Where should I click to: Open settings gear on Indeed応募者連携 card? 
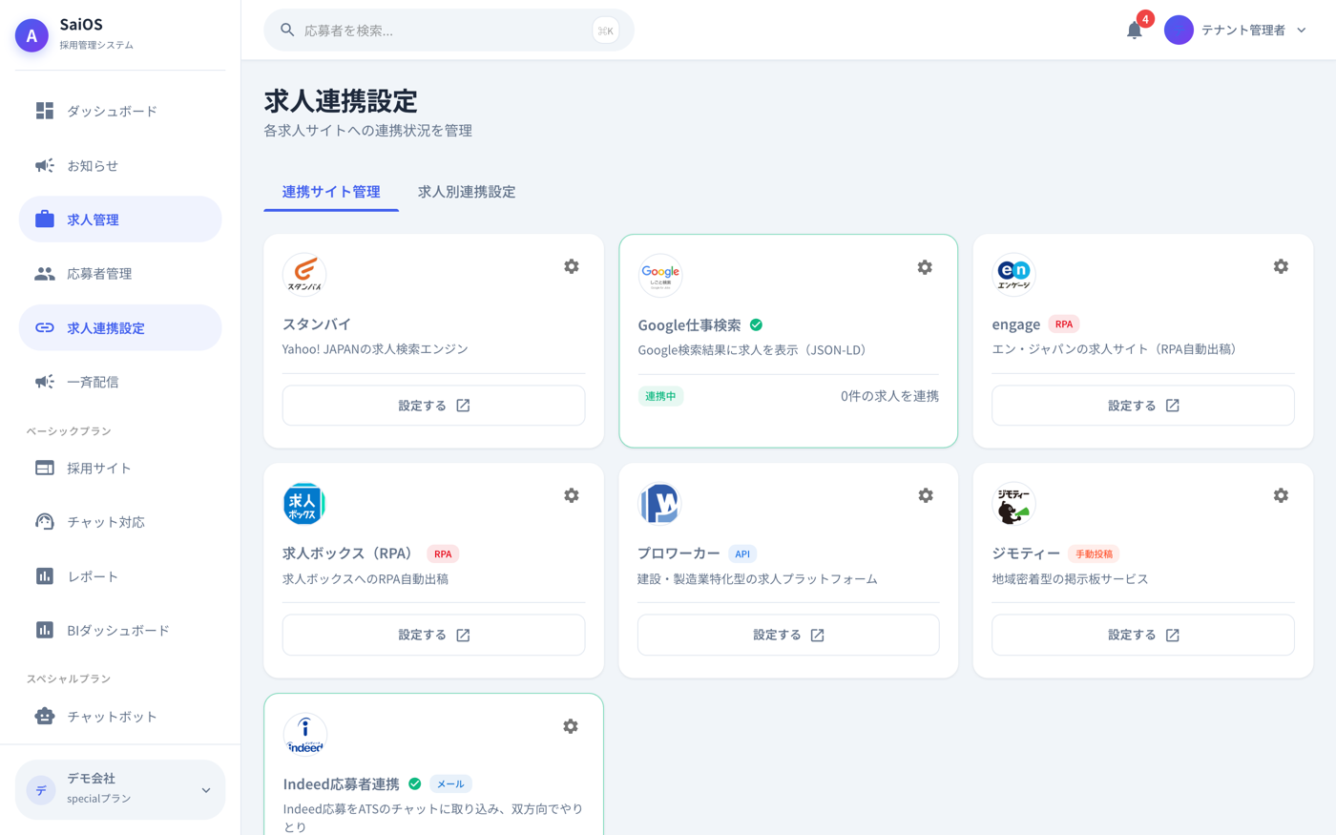tap(571, 726)
